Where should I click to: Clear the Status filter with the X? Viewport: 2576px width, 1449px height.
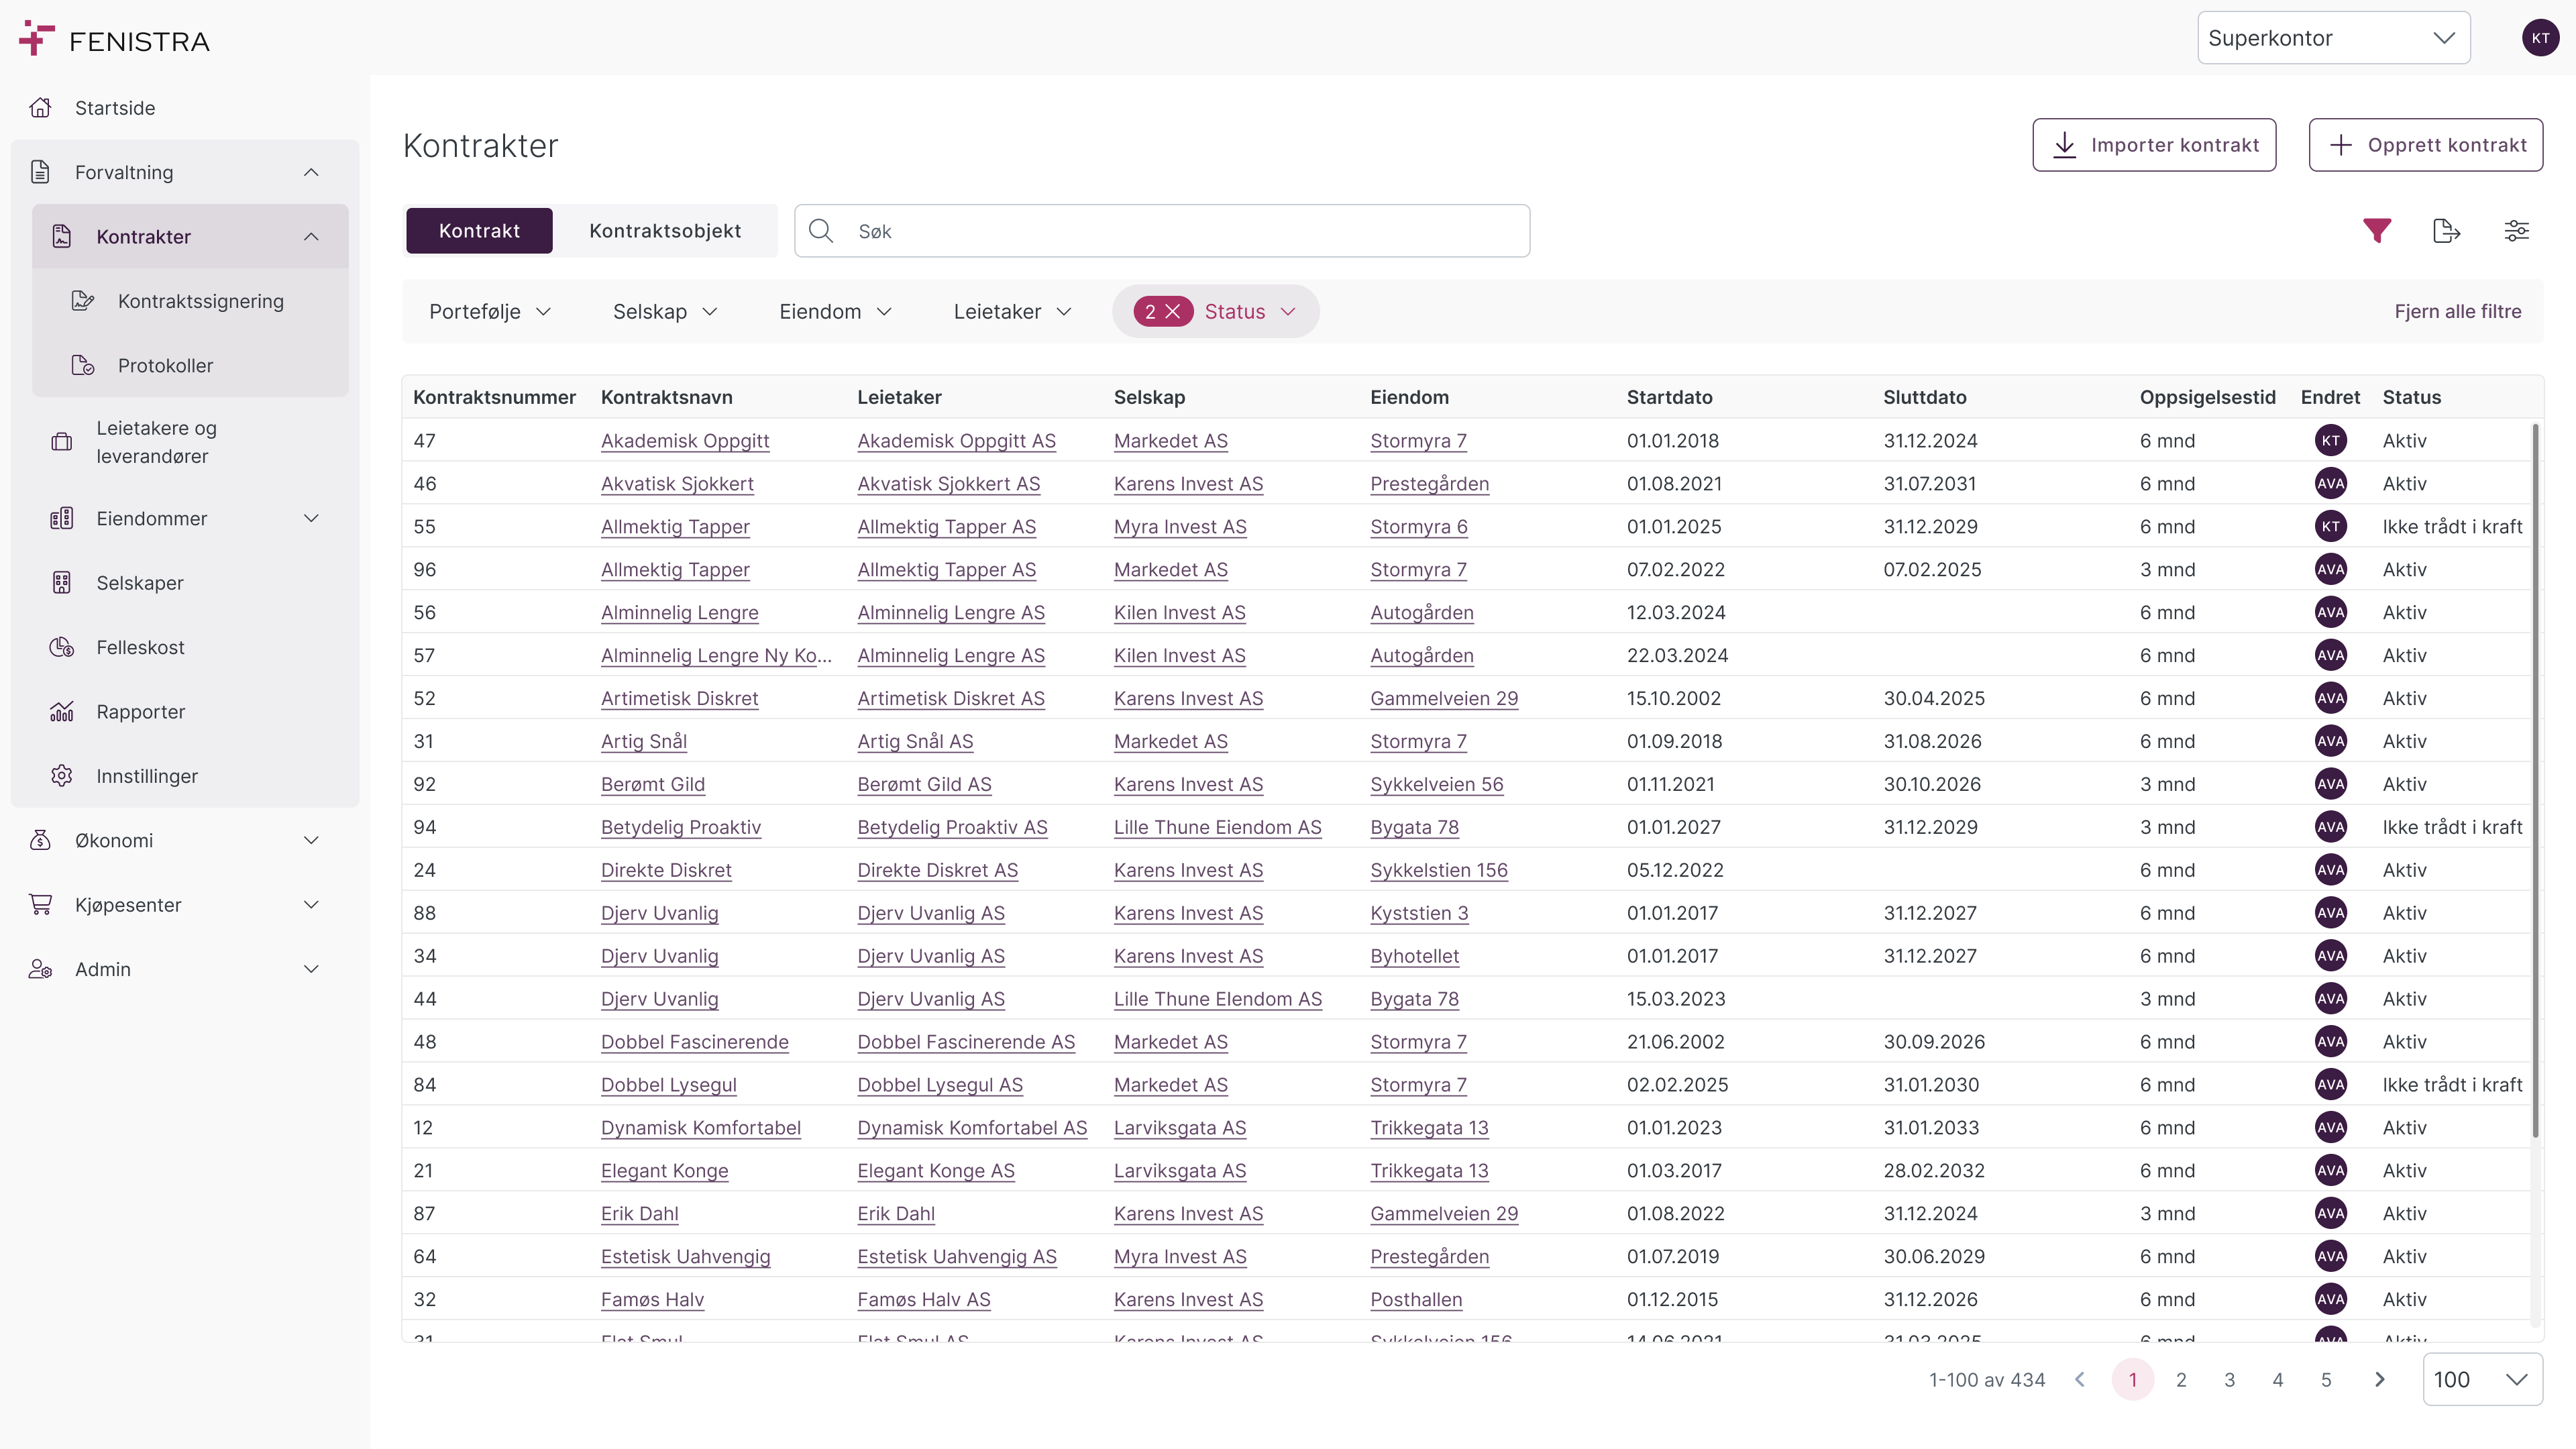1173,312
